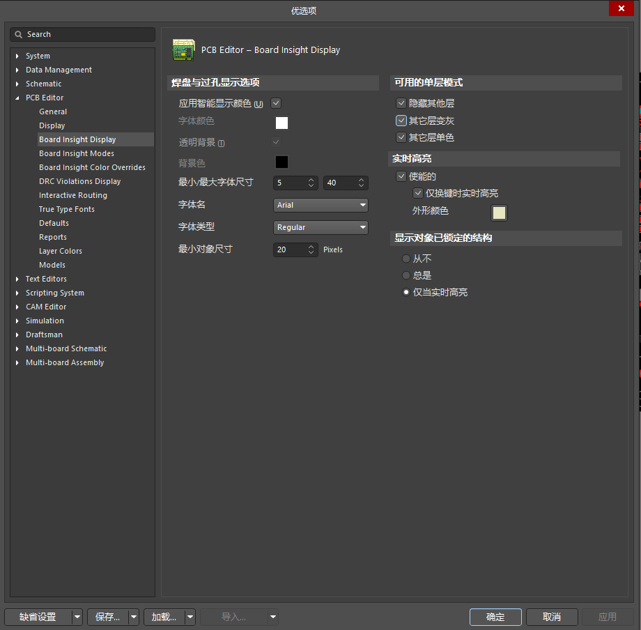Click the stepper arrows of 最小对象尺寸

coord(311,249)
